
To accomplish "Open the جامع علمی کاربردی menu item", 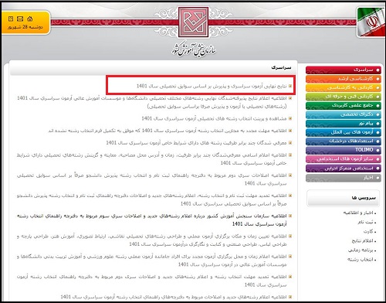I will click(344, 105).
